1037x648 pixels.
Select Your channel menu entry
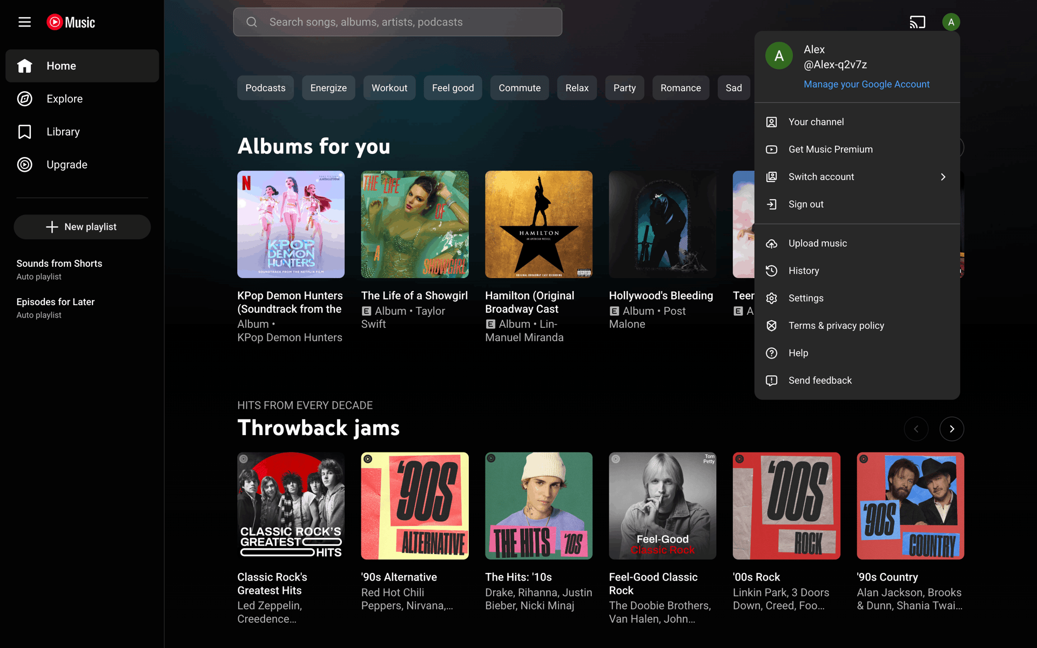coord(857,122)
